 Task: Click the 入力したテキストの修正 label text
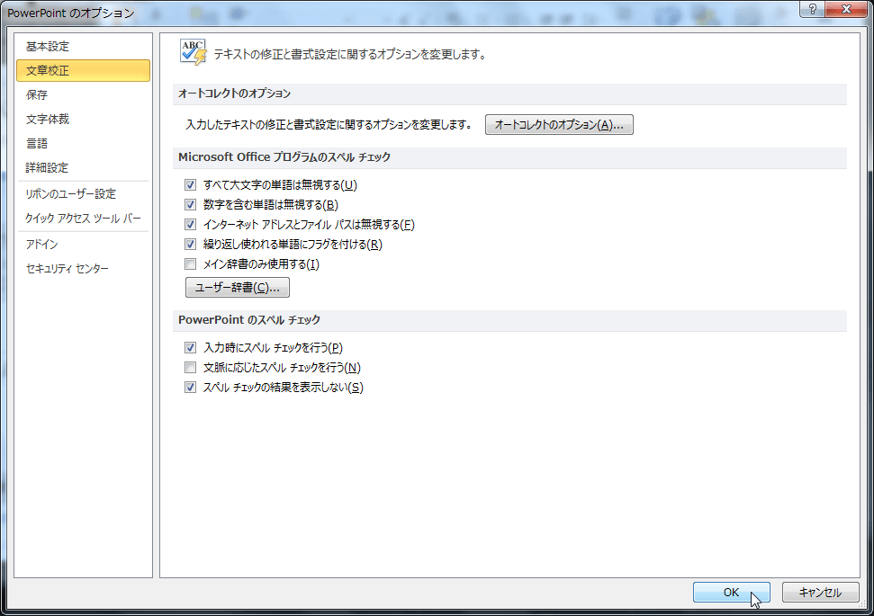[329, 125]
